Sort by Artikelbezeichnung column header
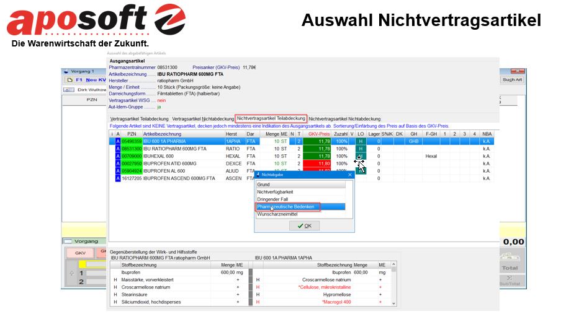This screenshot has height=319, width=579. click(x=183, y=134)
